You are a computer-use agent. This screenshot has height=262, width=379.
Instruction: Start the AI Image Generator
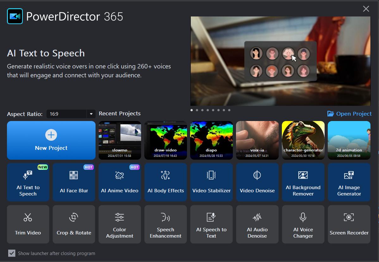pos(349,182)
